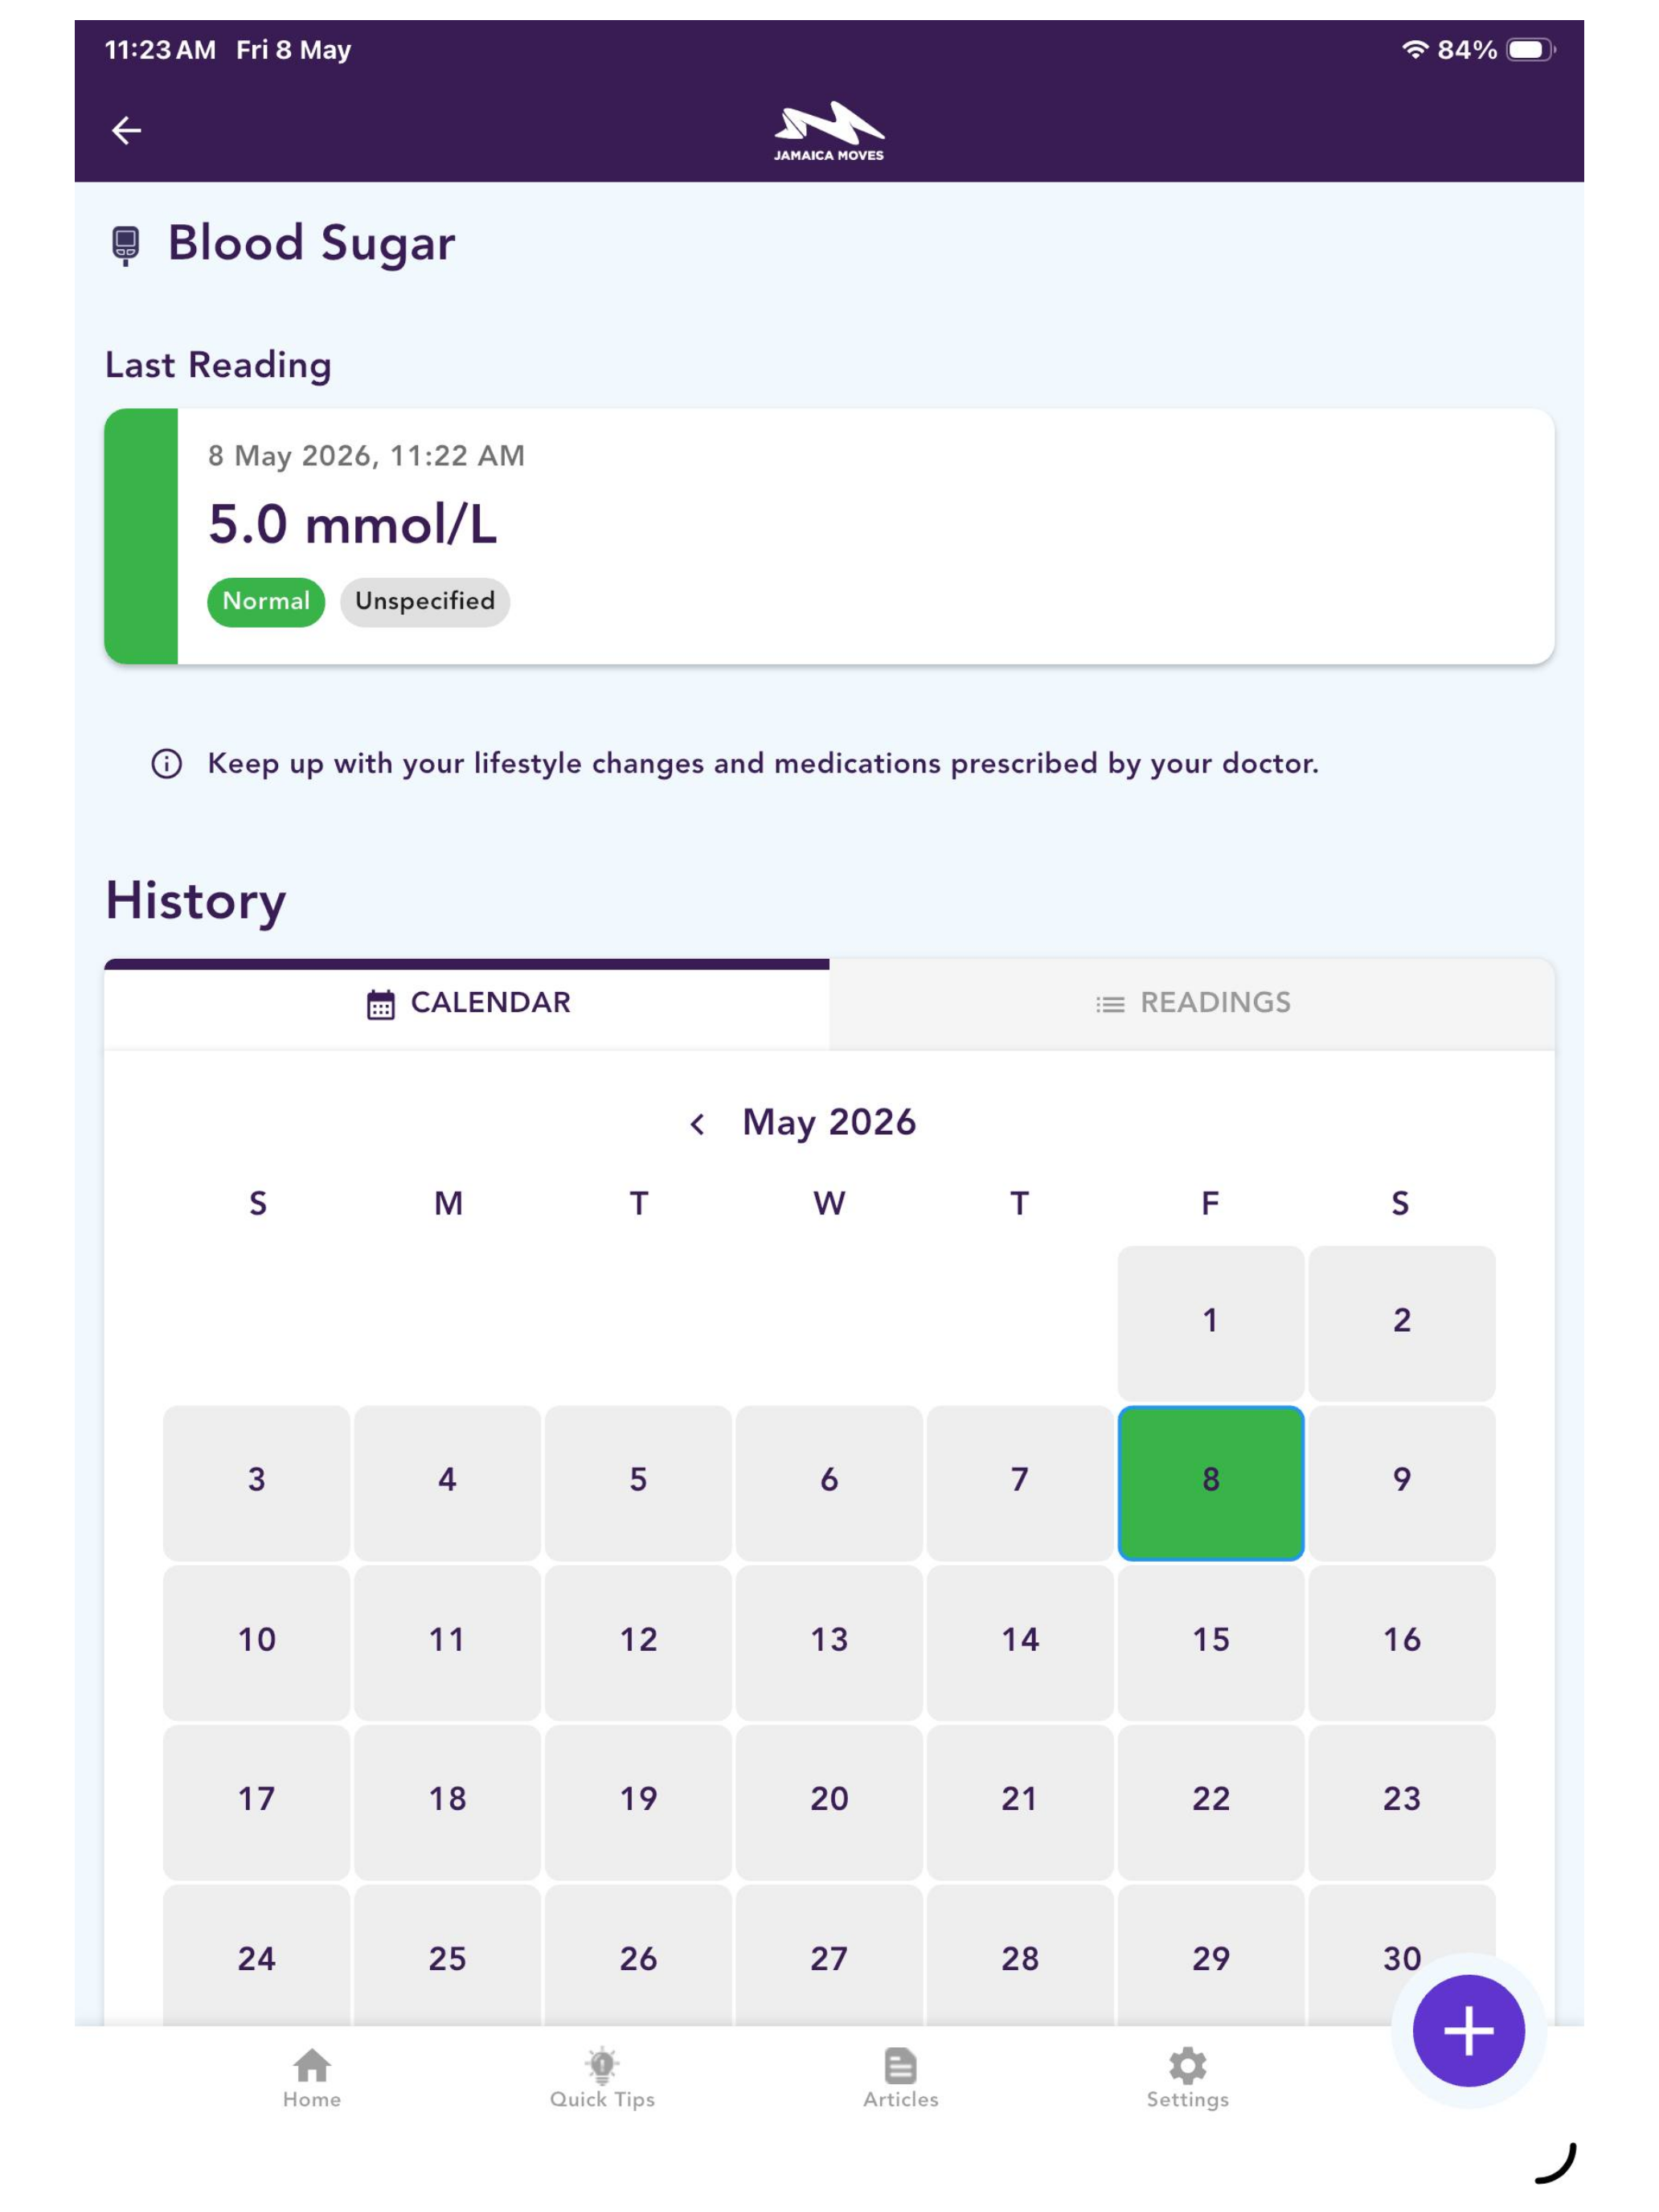Viewport: 1659px width, 2212px height.
Task: Switch to the READINGS tab
Action: pos(1192,1003)
